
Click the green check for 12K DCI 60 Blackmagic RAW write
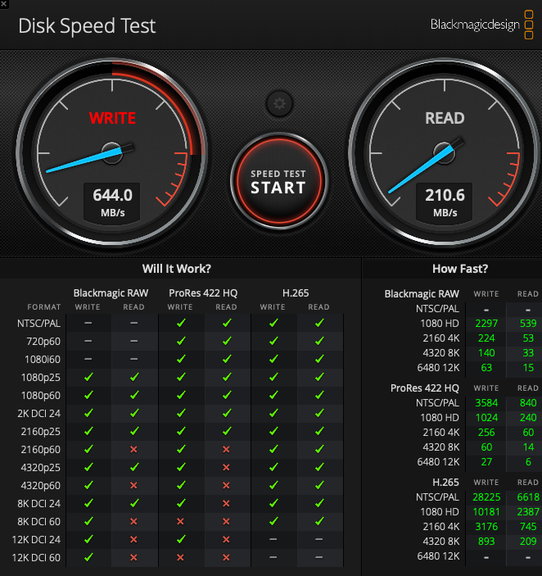click(88, 557)
